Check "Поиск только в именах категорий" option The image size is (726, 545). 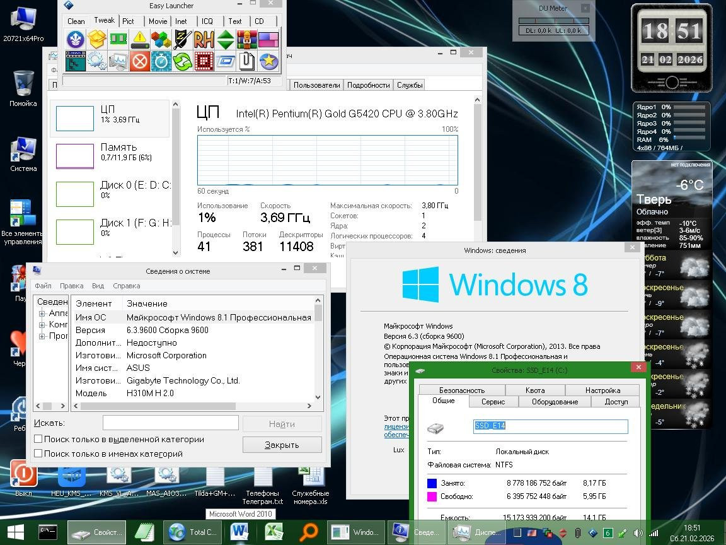[38, 454]
